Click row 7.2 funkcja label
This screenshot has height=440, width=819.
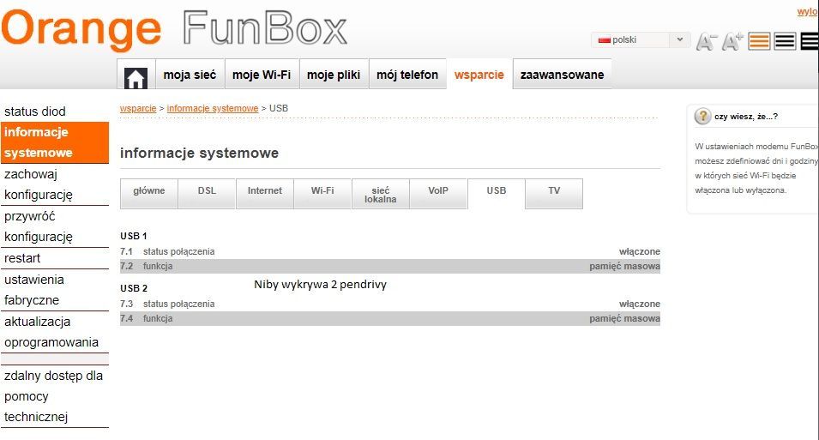click(x=158, y=266)
